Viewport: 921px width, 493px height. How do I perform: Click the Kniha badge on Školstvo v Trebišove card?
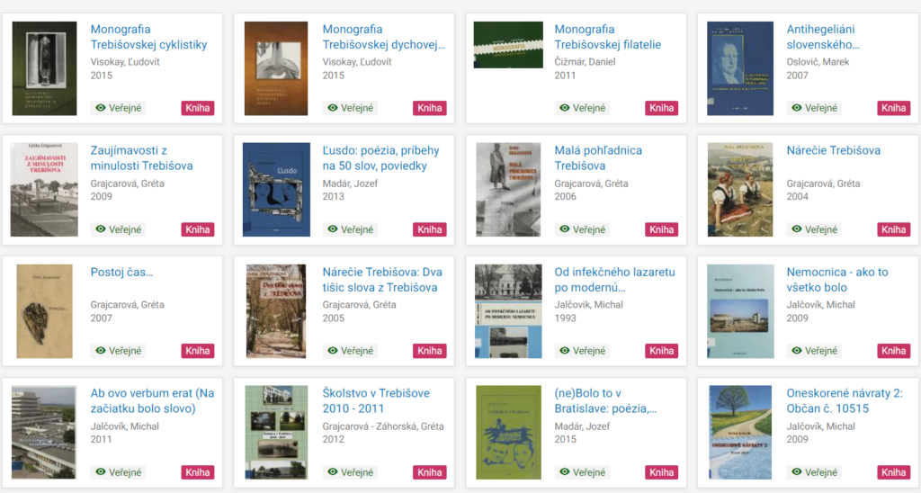429,471
